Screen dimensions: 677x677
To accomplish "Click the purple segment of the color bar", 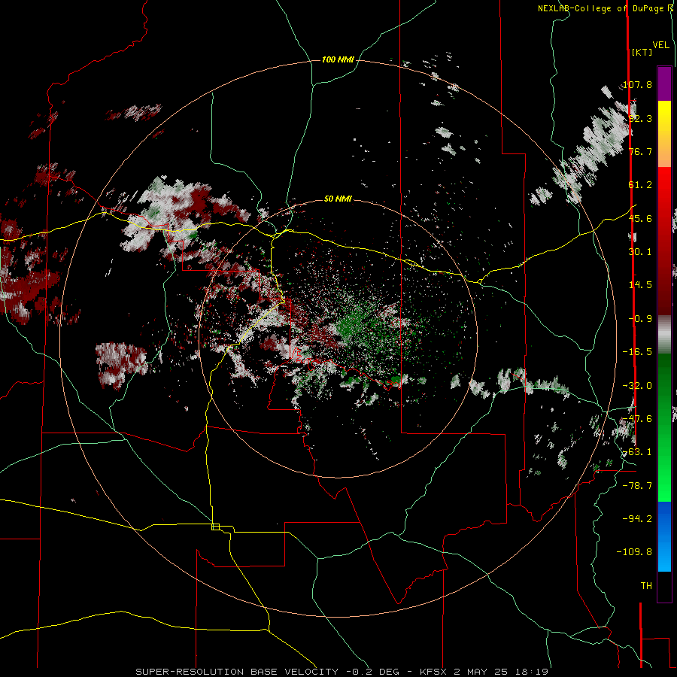I will pyautogui.click(x=664, y=83).
